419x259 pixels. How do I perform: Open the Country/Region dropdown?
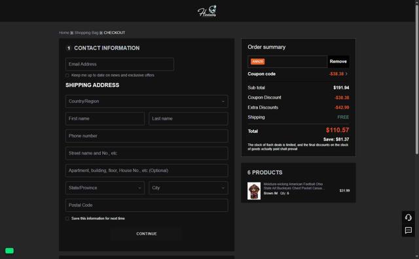[147, 101]
